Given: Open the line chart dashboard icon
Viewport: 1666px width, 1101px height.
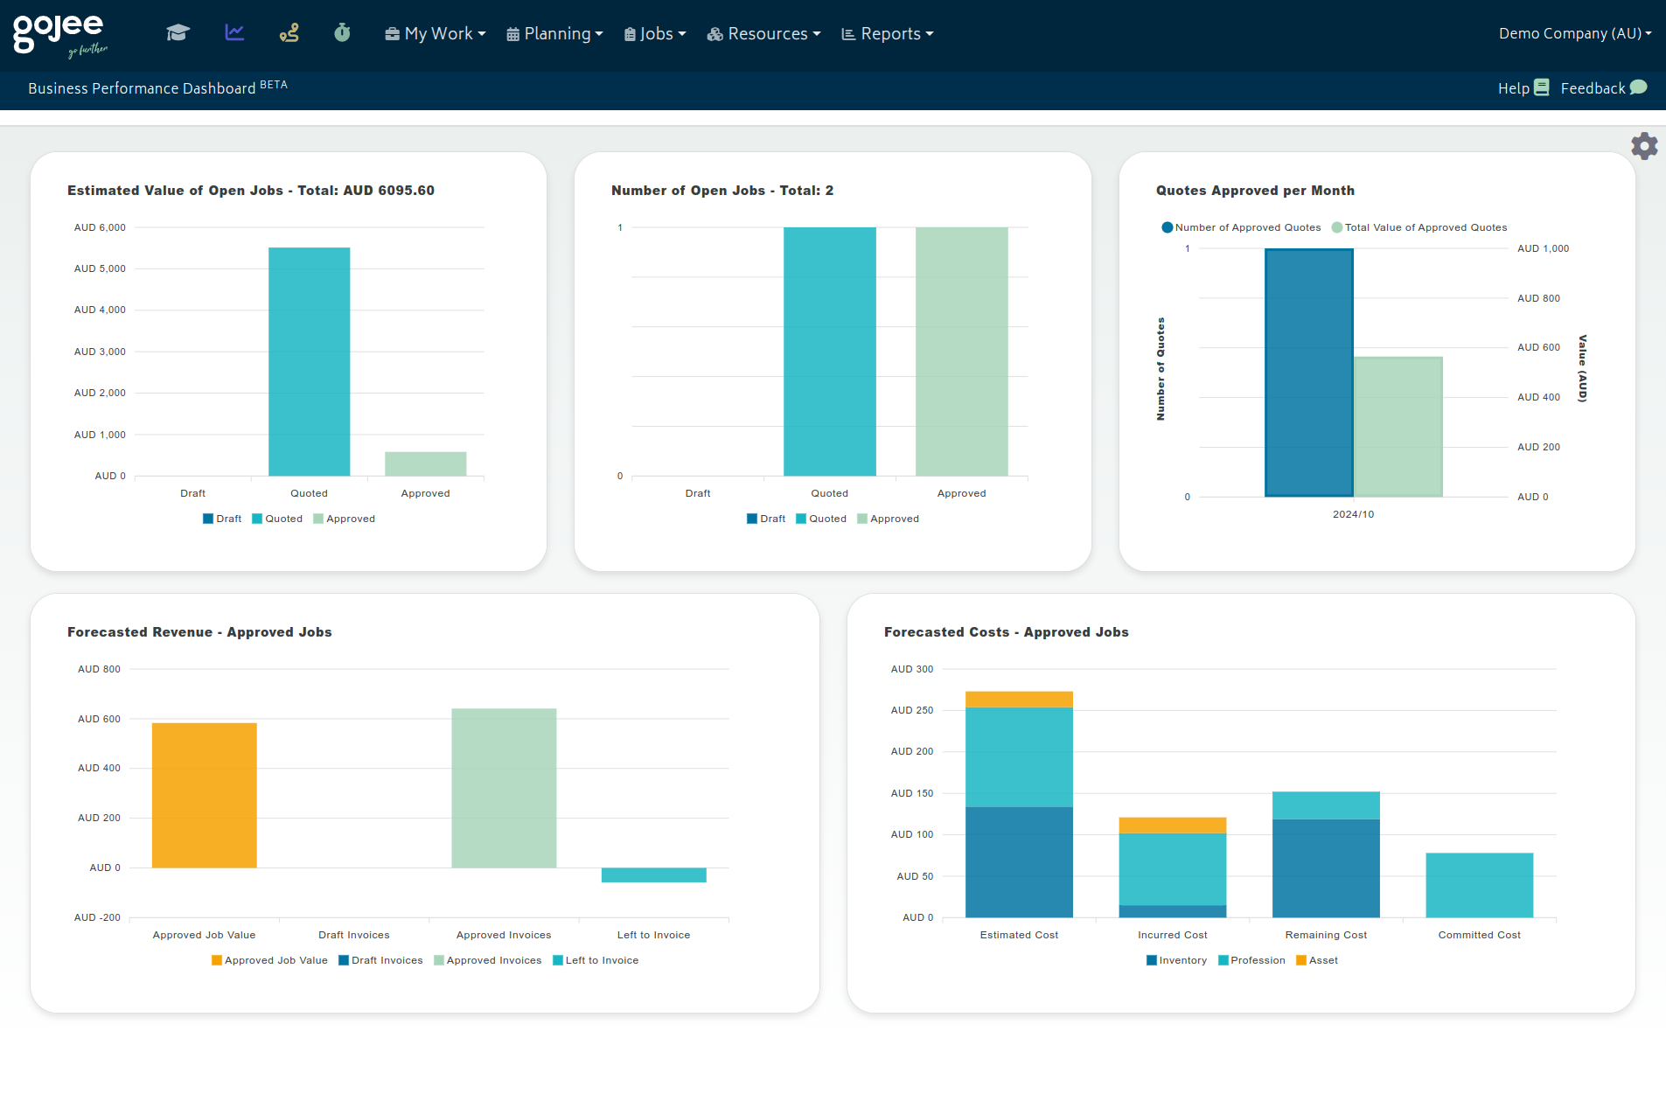Looking at the screenshot, I should (x=234, y=33).
